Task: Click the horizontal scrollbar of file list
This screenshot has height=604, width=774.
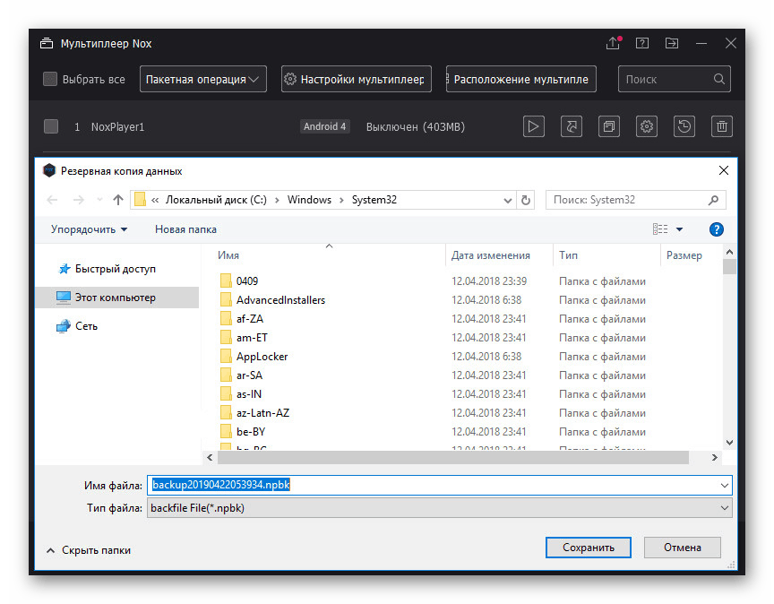Action: point(453,457)
